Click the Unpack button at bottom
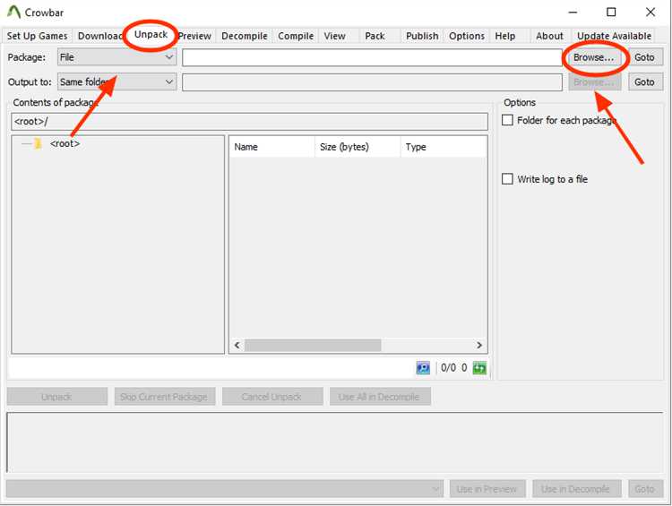 (57, 397)
